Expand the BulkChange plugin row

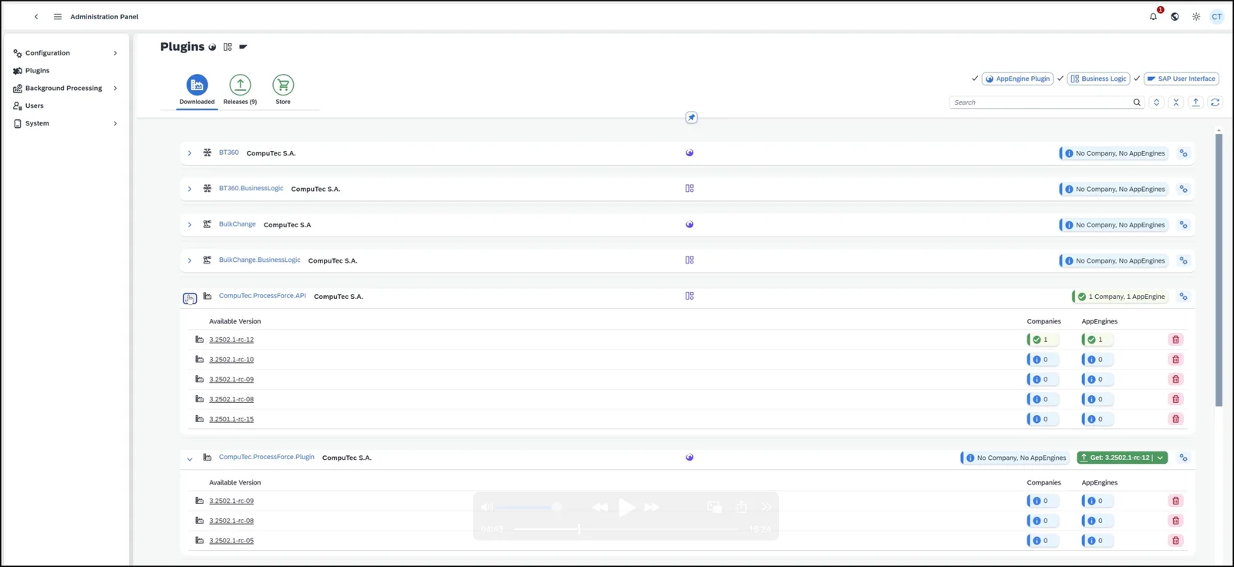[x=190, y=225]
